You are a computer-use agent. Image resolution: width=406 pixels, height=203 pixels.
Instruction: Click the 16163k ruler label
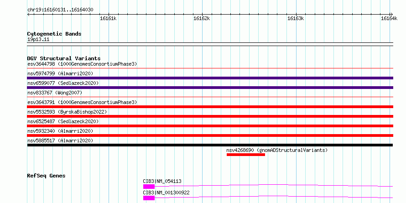coord(296,19)
